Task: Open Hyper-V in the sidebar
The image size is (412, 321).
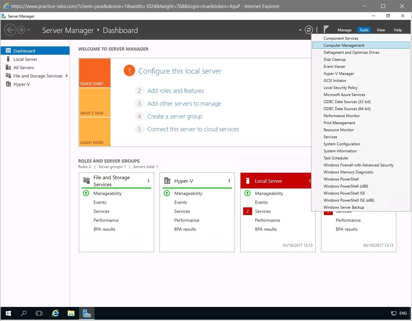Action: [21, 84]
